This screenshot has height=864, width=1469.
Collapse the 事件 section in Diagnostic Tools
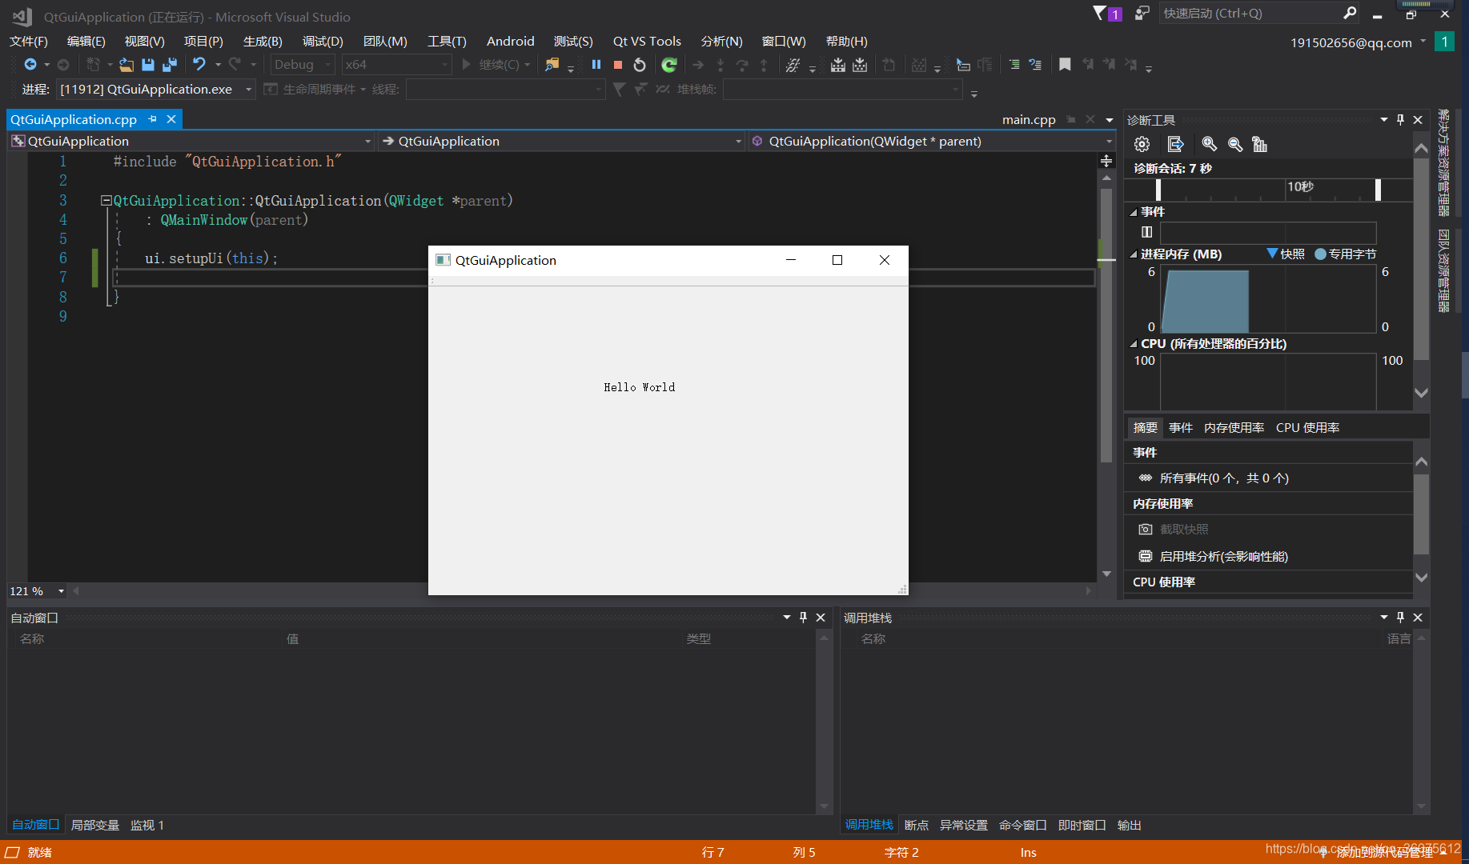[x=1133, y=211]
